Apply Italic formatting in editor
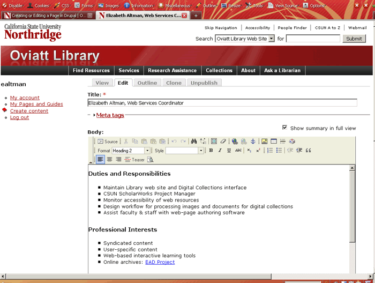Viewport: 375px width, 283px height. [220, 151]
